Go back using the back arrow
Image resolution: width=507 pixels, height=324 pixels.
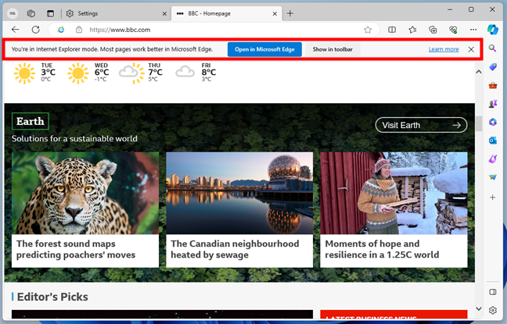pos(15,30)
